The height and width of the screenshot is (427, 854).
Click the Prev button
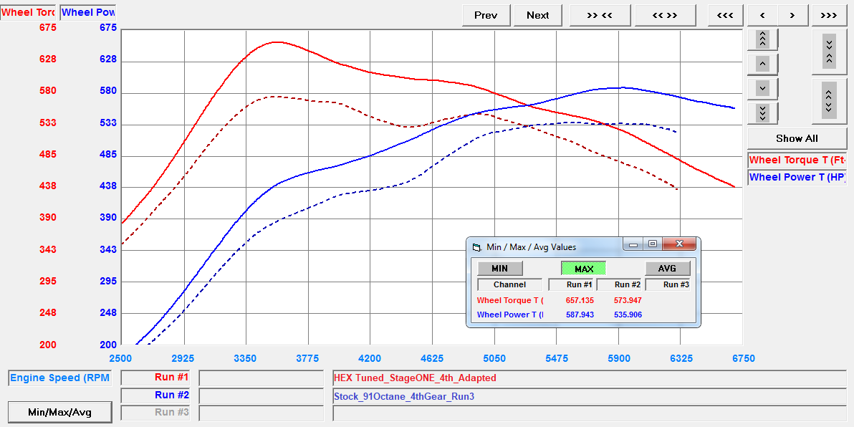tap(486, 15)
